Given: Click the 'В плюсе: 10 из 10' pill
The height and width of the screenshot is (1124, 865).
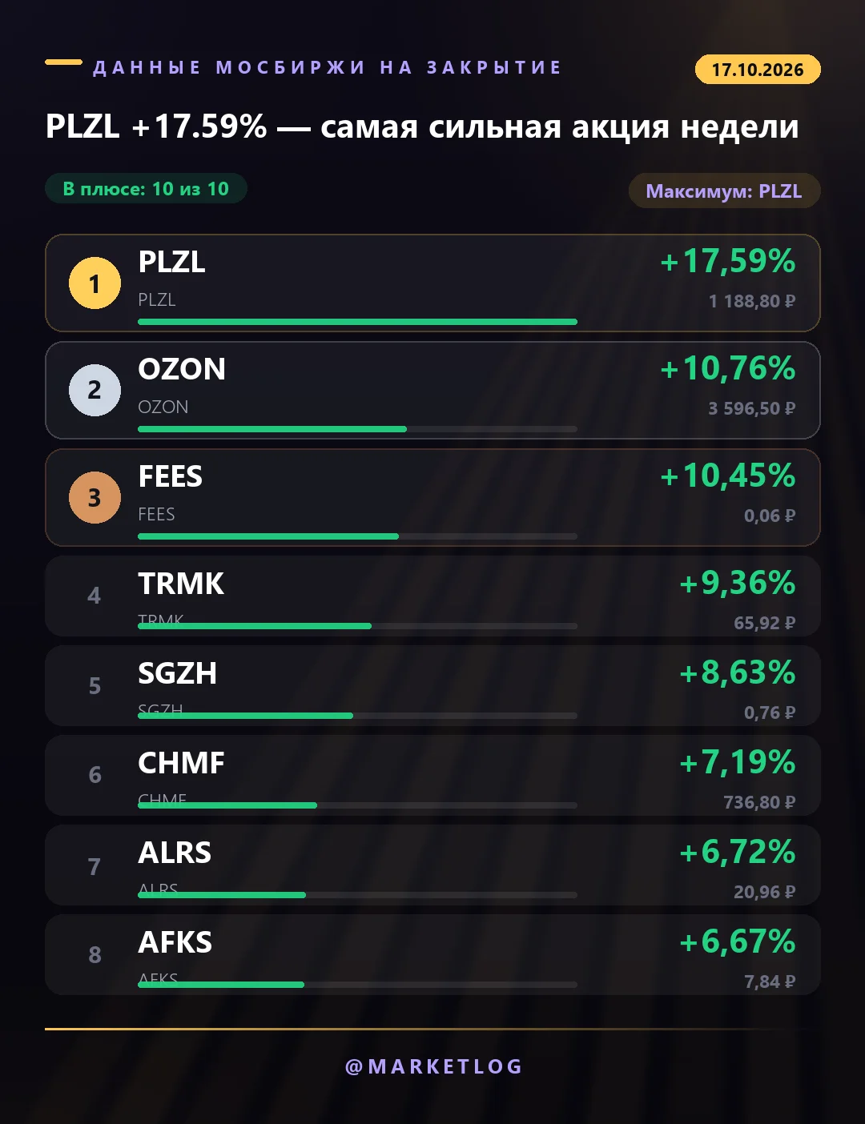Looking at the screenshot, I should pos(146,189).
